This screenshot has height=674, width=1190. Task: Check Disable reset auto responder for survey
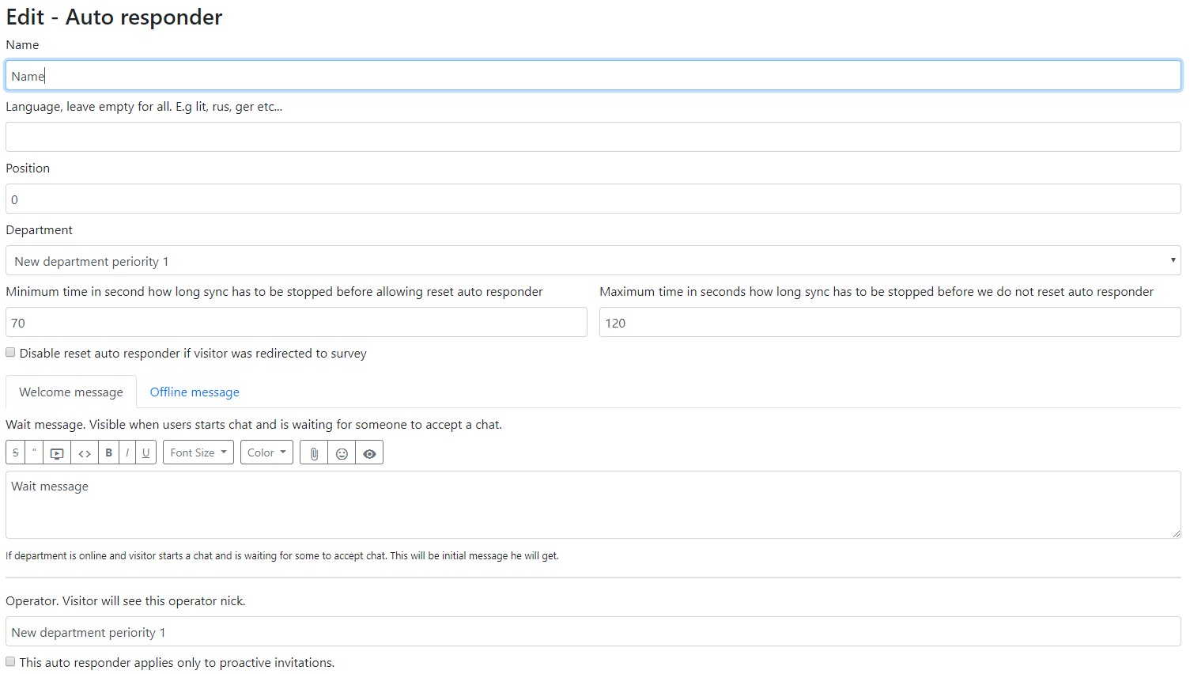pyautogui.click(x=10, y=353)
